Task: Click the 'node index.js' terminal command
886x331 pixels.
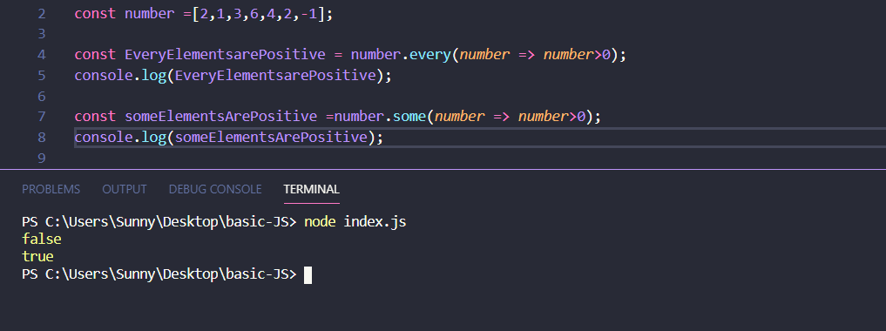Action: tap(355, 222)
